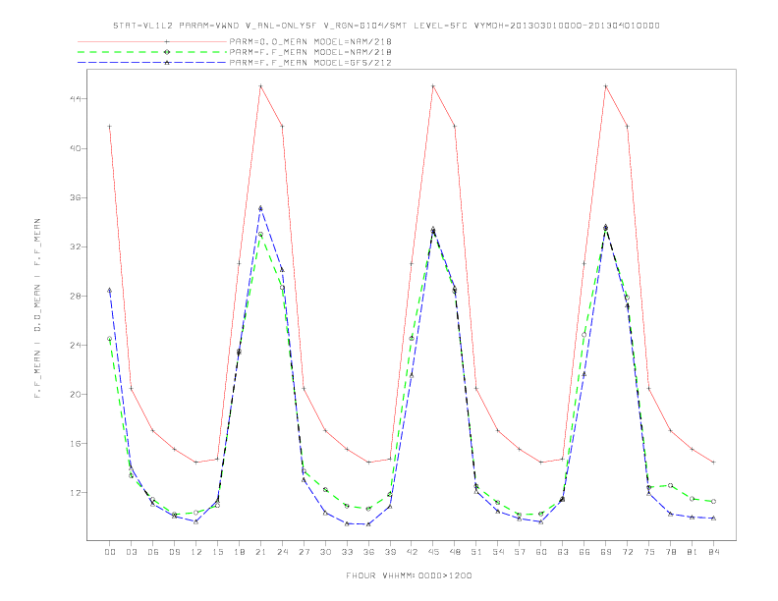Click the x-axis tick label 69
Image resolution: width=778 pixels, height=601 pixels.
click(x=605, y=552)
